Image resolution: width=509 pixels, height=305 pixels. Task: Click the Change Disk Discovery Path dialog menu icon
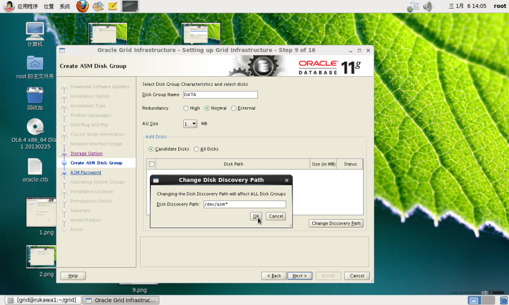pyautogui.click(x=156, y=180)
